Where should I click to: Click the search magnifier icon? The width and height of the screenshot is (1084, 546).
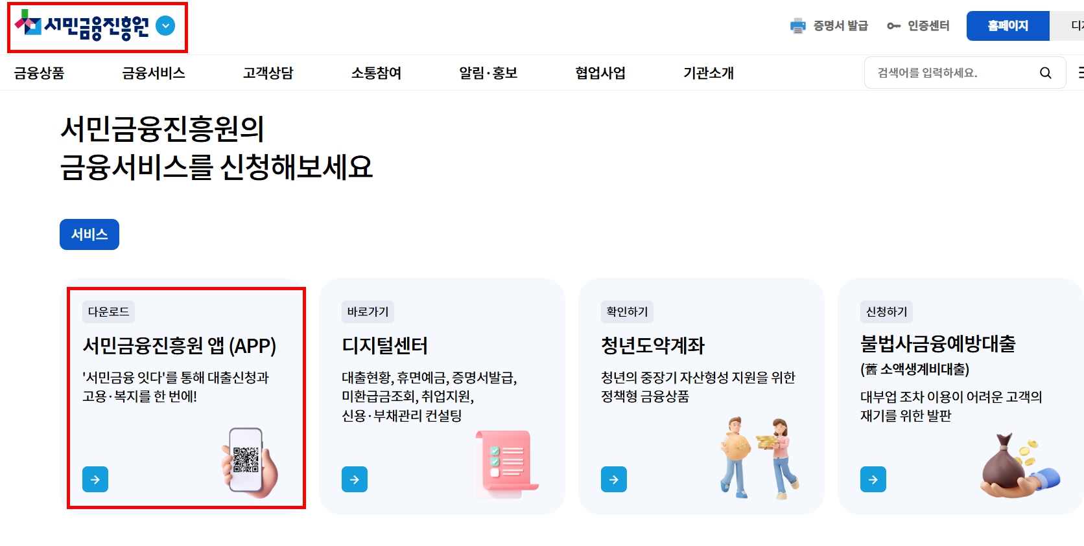click(x=1045, y=73)
